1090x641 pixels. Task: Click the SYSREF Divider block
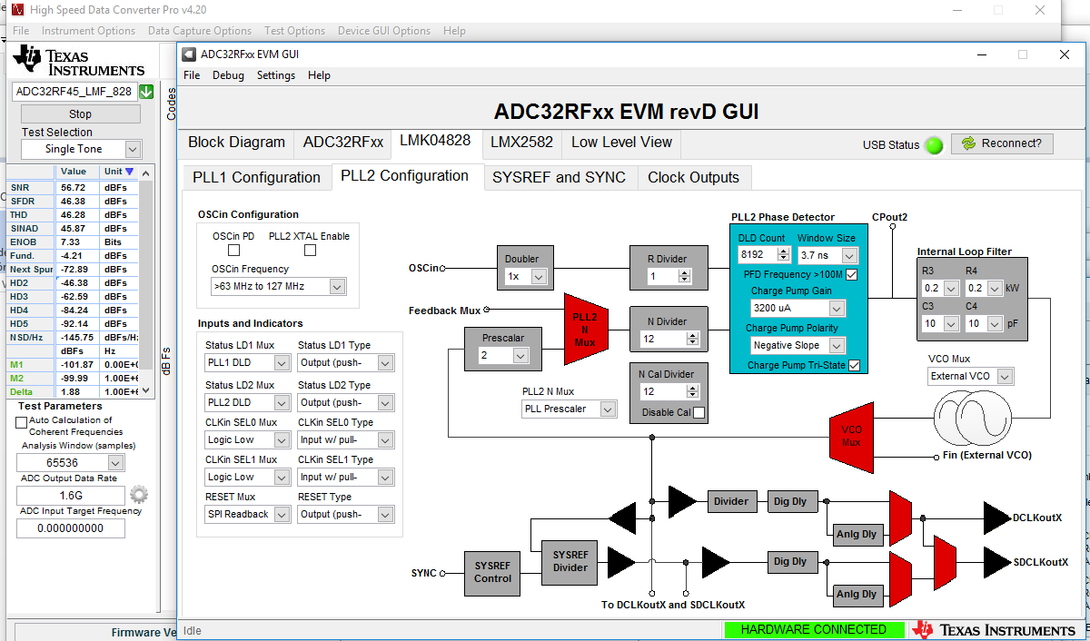(x=570, y=561)
